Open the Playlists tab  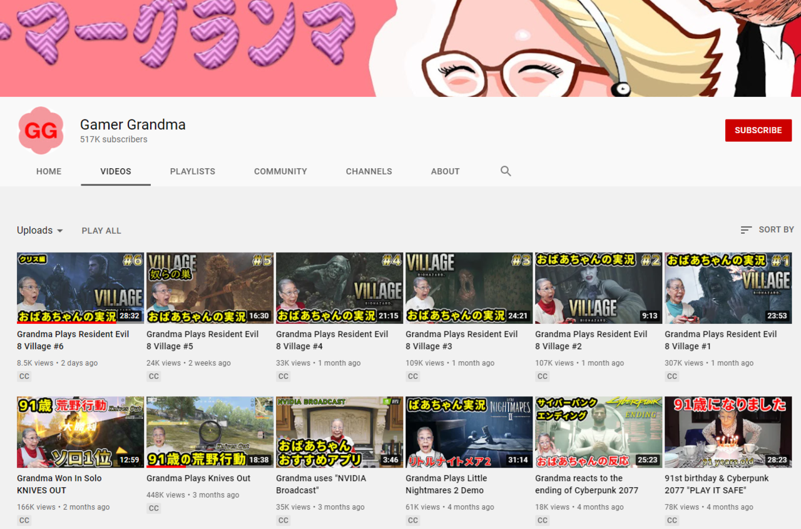pos(193,171)
